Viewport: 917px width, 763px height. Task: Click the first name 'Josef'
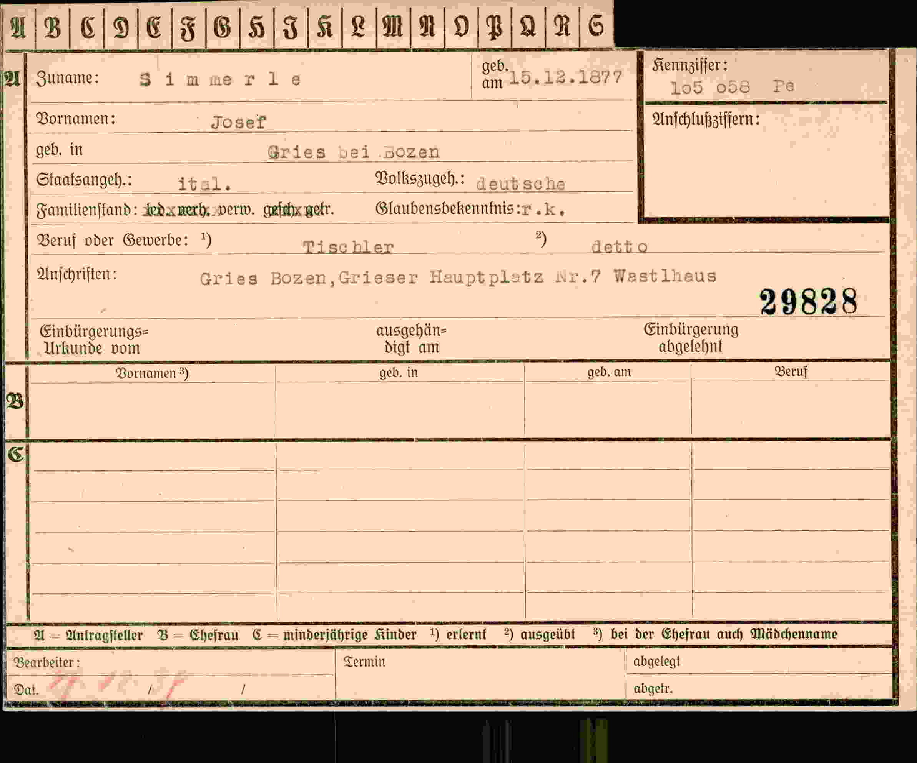(238, 122)
